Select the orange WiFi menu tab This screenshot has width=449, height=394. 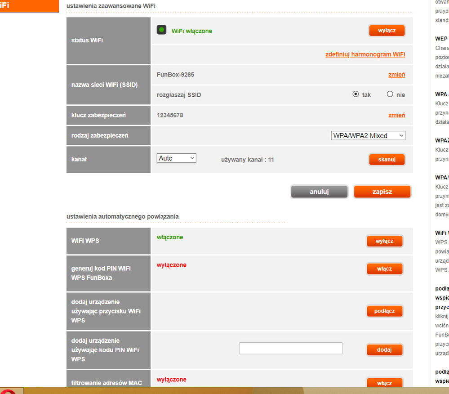[x=29, y=6]
